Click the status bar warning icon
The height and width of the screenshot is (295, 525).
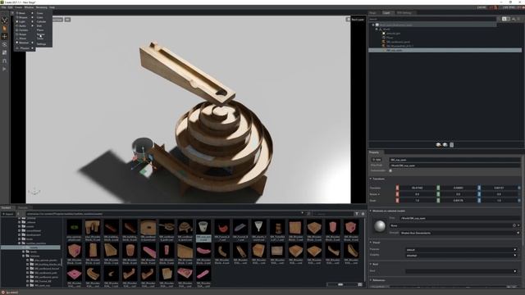(x=3, y=293)
